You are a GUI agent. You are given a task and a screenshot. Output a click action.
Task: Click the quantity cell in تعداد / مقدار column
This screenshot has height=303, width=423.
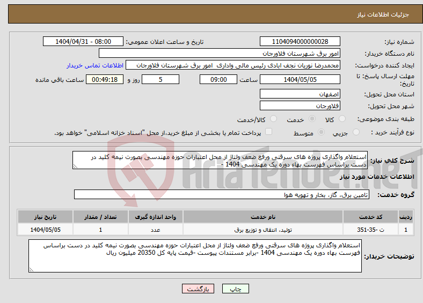100,230
